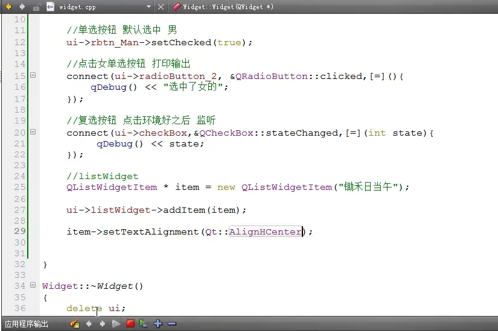
Task: Click the 应用程序输出 pane title
Action: tap(27, 324)
